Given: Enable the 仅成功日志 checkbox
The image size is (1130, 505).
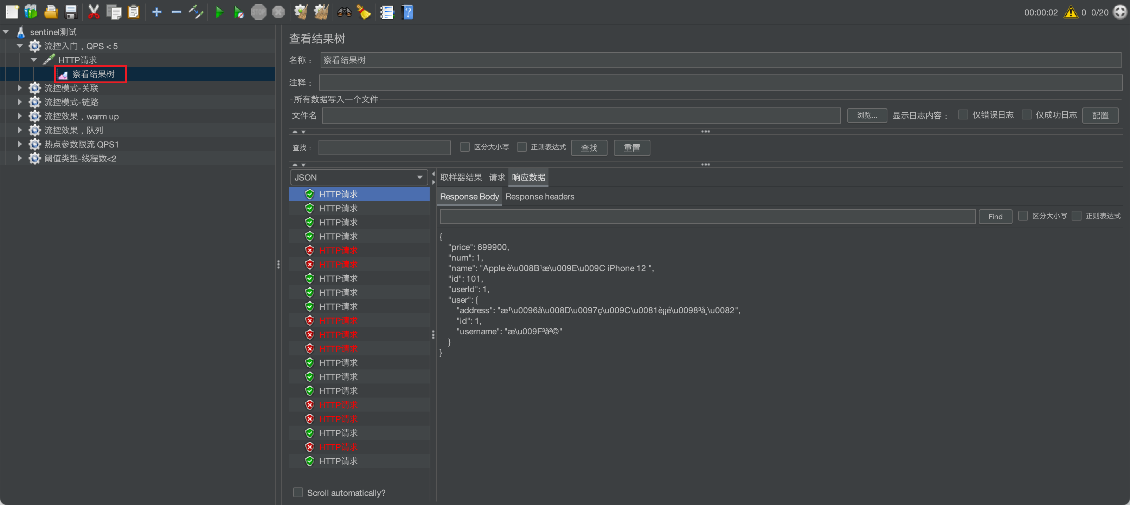Looking at the screenshot, I should 1027,115.
